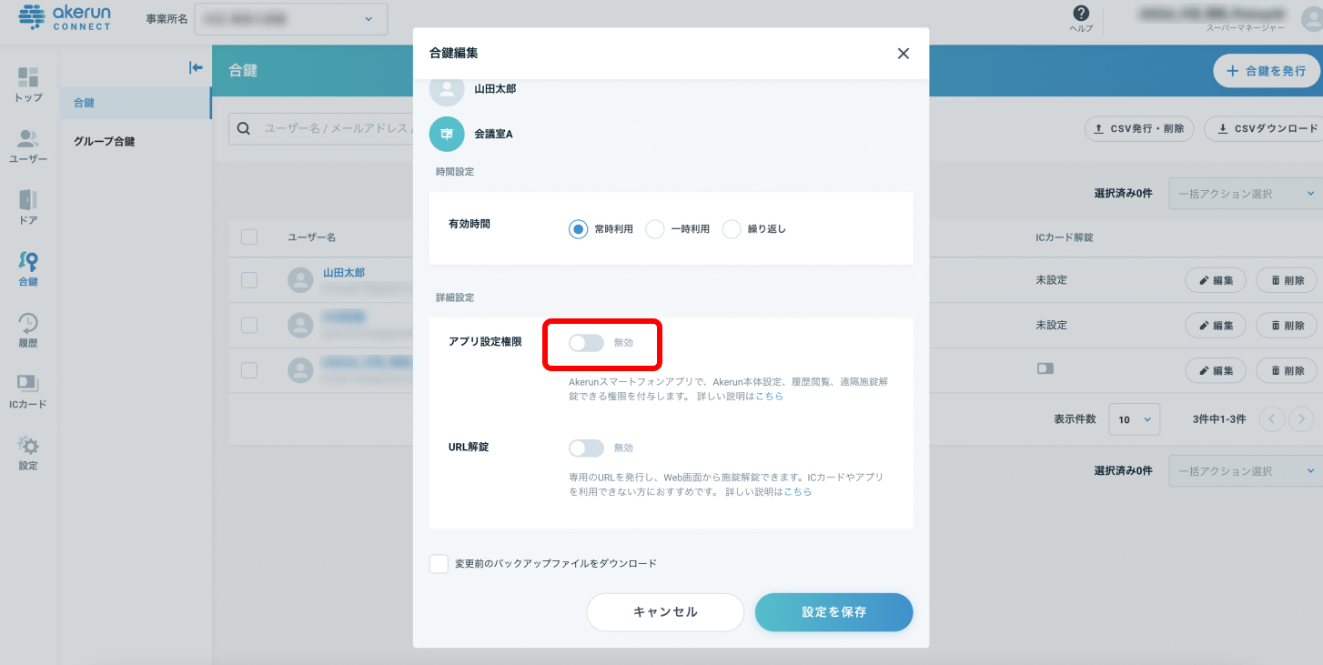Click 削除 in the third row
The height and width of the screenshot is (665, 1323).
[1287, 370]
